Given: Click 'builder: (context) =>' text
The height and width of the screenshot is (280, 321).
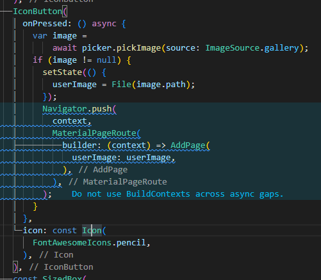Looking at the screenshot, I should click(x=114, y=145).
